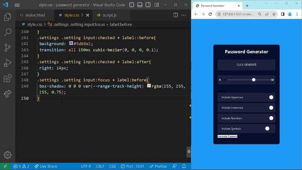Click the feedback icon in status bar
The width and height of the screenshot is (302, 170).
(175, 166)
